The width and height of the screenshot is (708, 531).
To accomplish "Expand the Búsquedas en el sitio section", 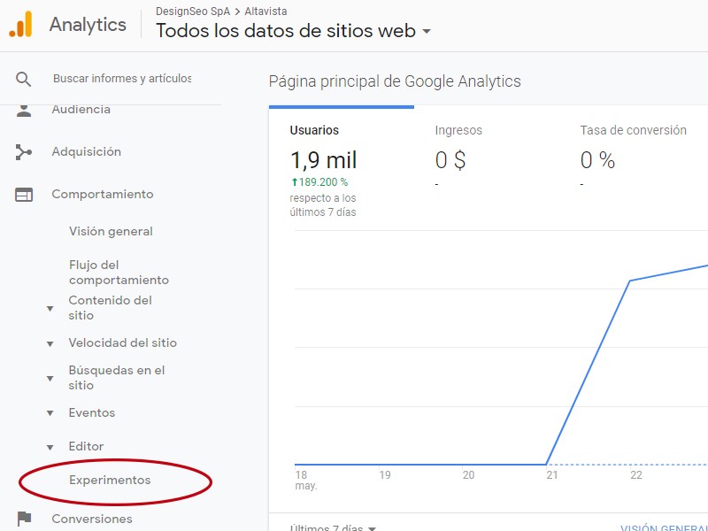I will (x=51, y=378).
